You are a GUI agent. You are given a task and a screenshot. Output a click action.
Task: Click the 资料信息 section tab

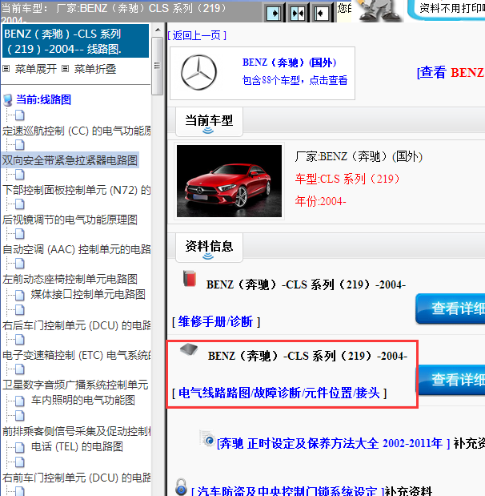pyautogui.click(x=209, y=248)
